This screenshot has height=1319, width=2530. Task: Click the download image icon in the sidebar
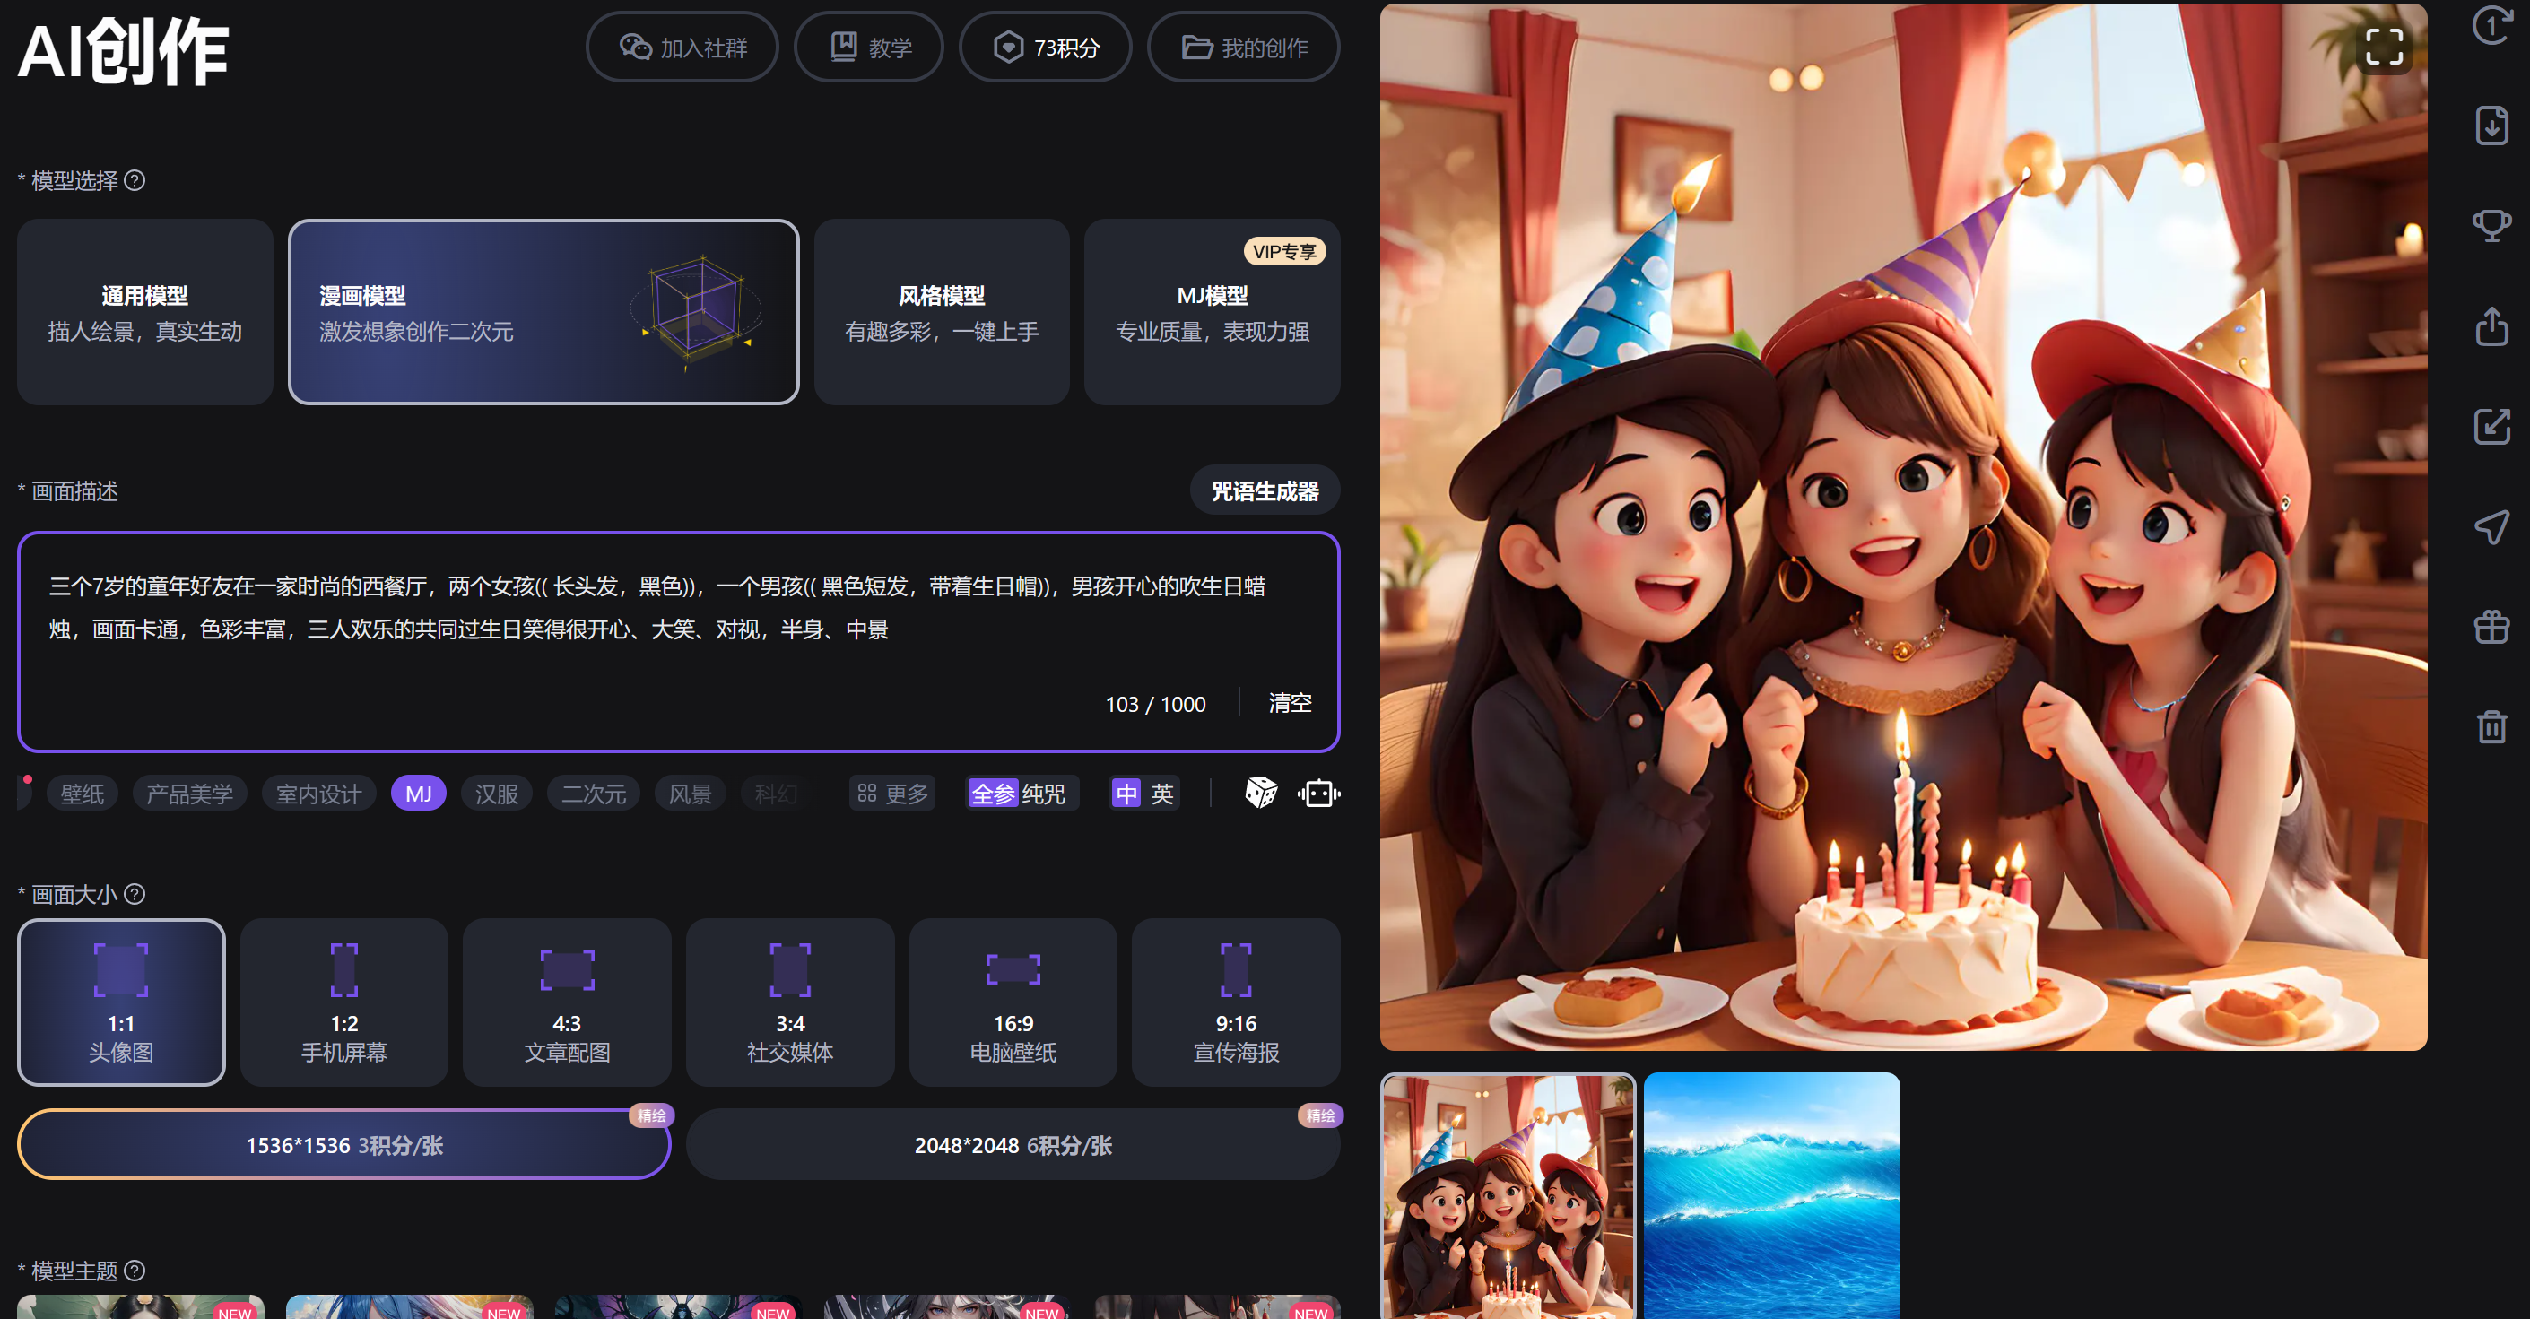2491,126
